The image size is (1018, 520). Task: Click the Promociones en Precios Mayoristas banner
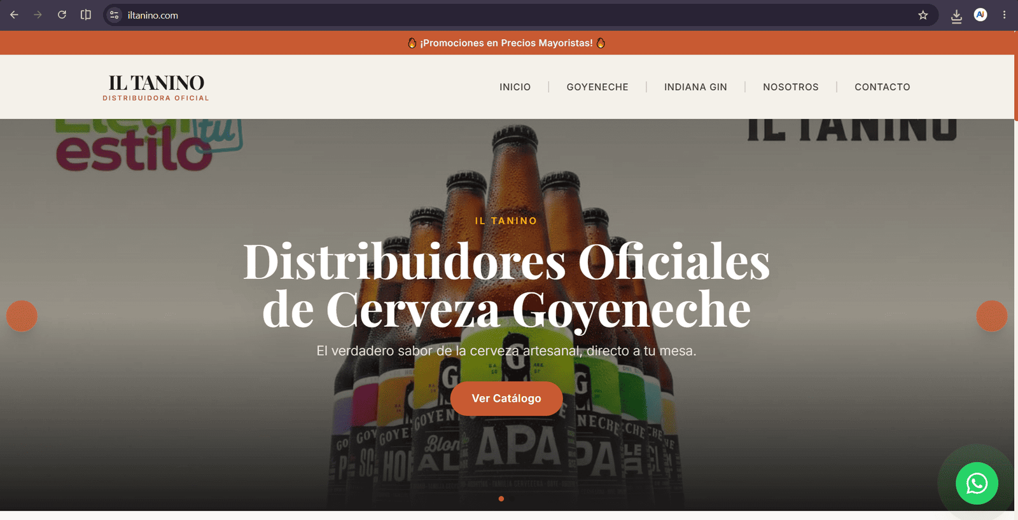[506, 43]
